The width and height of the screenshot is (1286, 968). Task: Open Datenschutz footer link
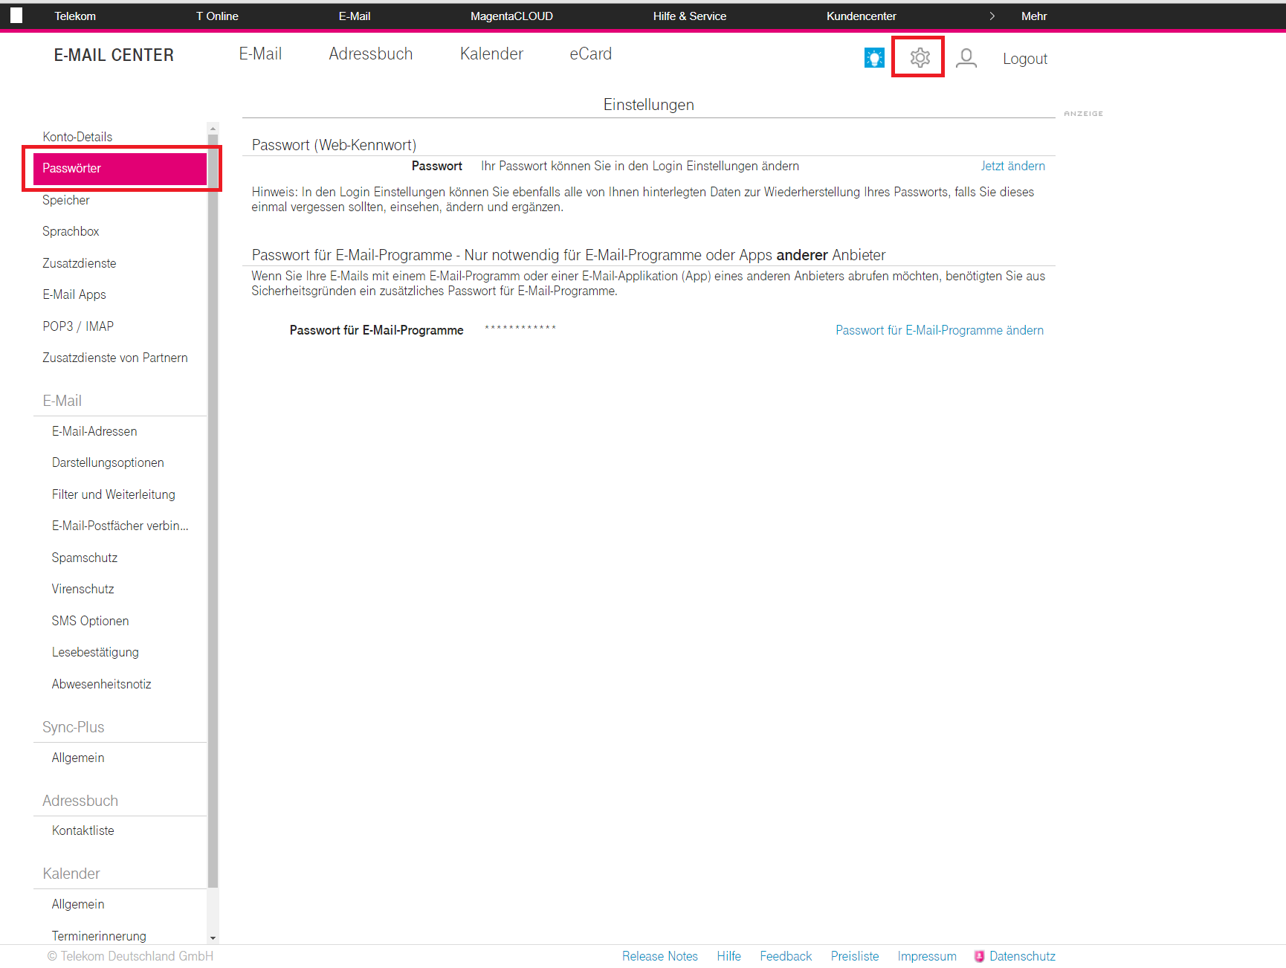[1022, 956]
